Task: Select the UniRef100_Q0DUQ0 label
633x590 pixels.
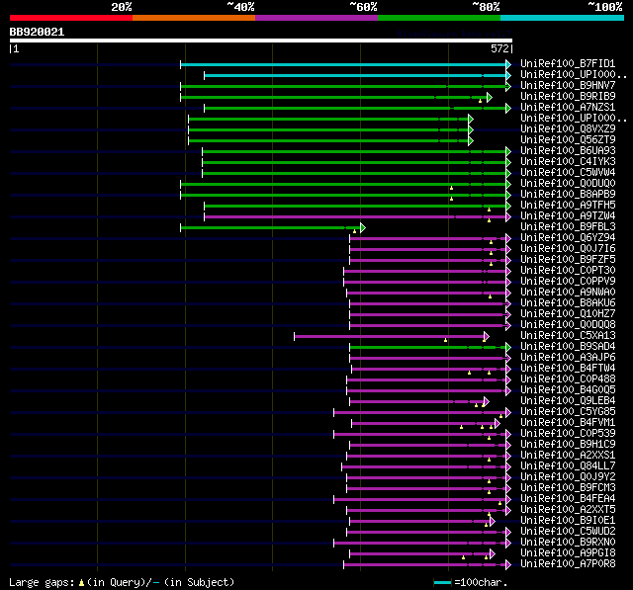Action: click(568, 184)
